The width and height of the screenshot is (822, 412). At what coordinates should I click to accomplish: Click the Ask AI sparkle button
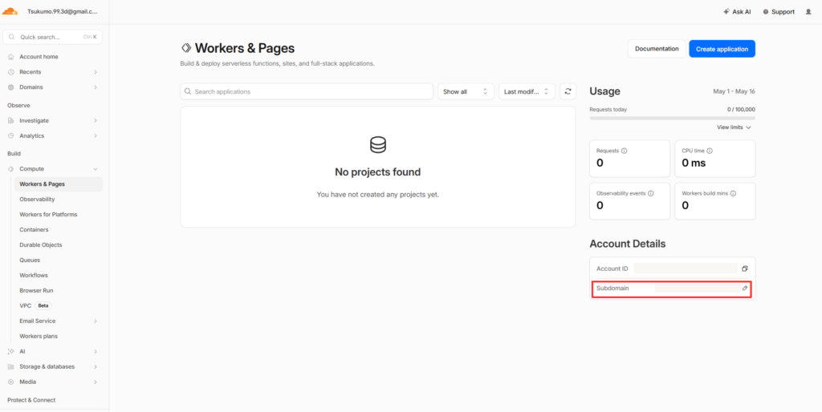737,11
